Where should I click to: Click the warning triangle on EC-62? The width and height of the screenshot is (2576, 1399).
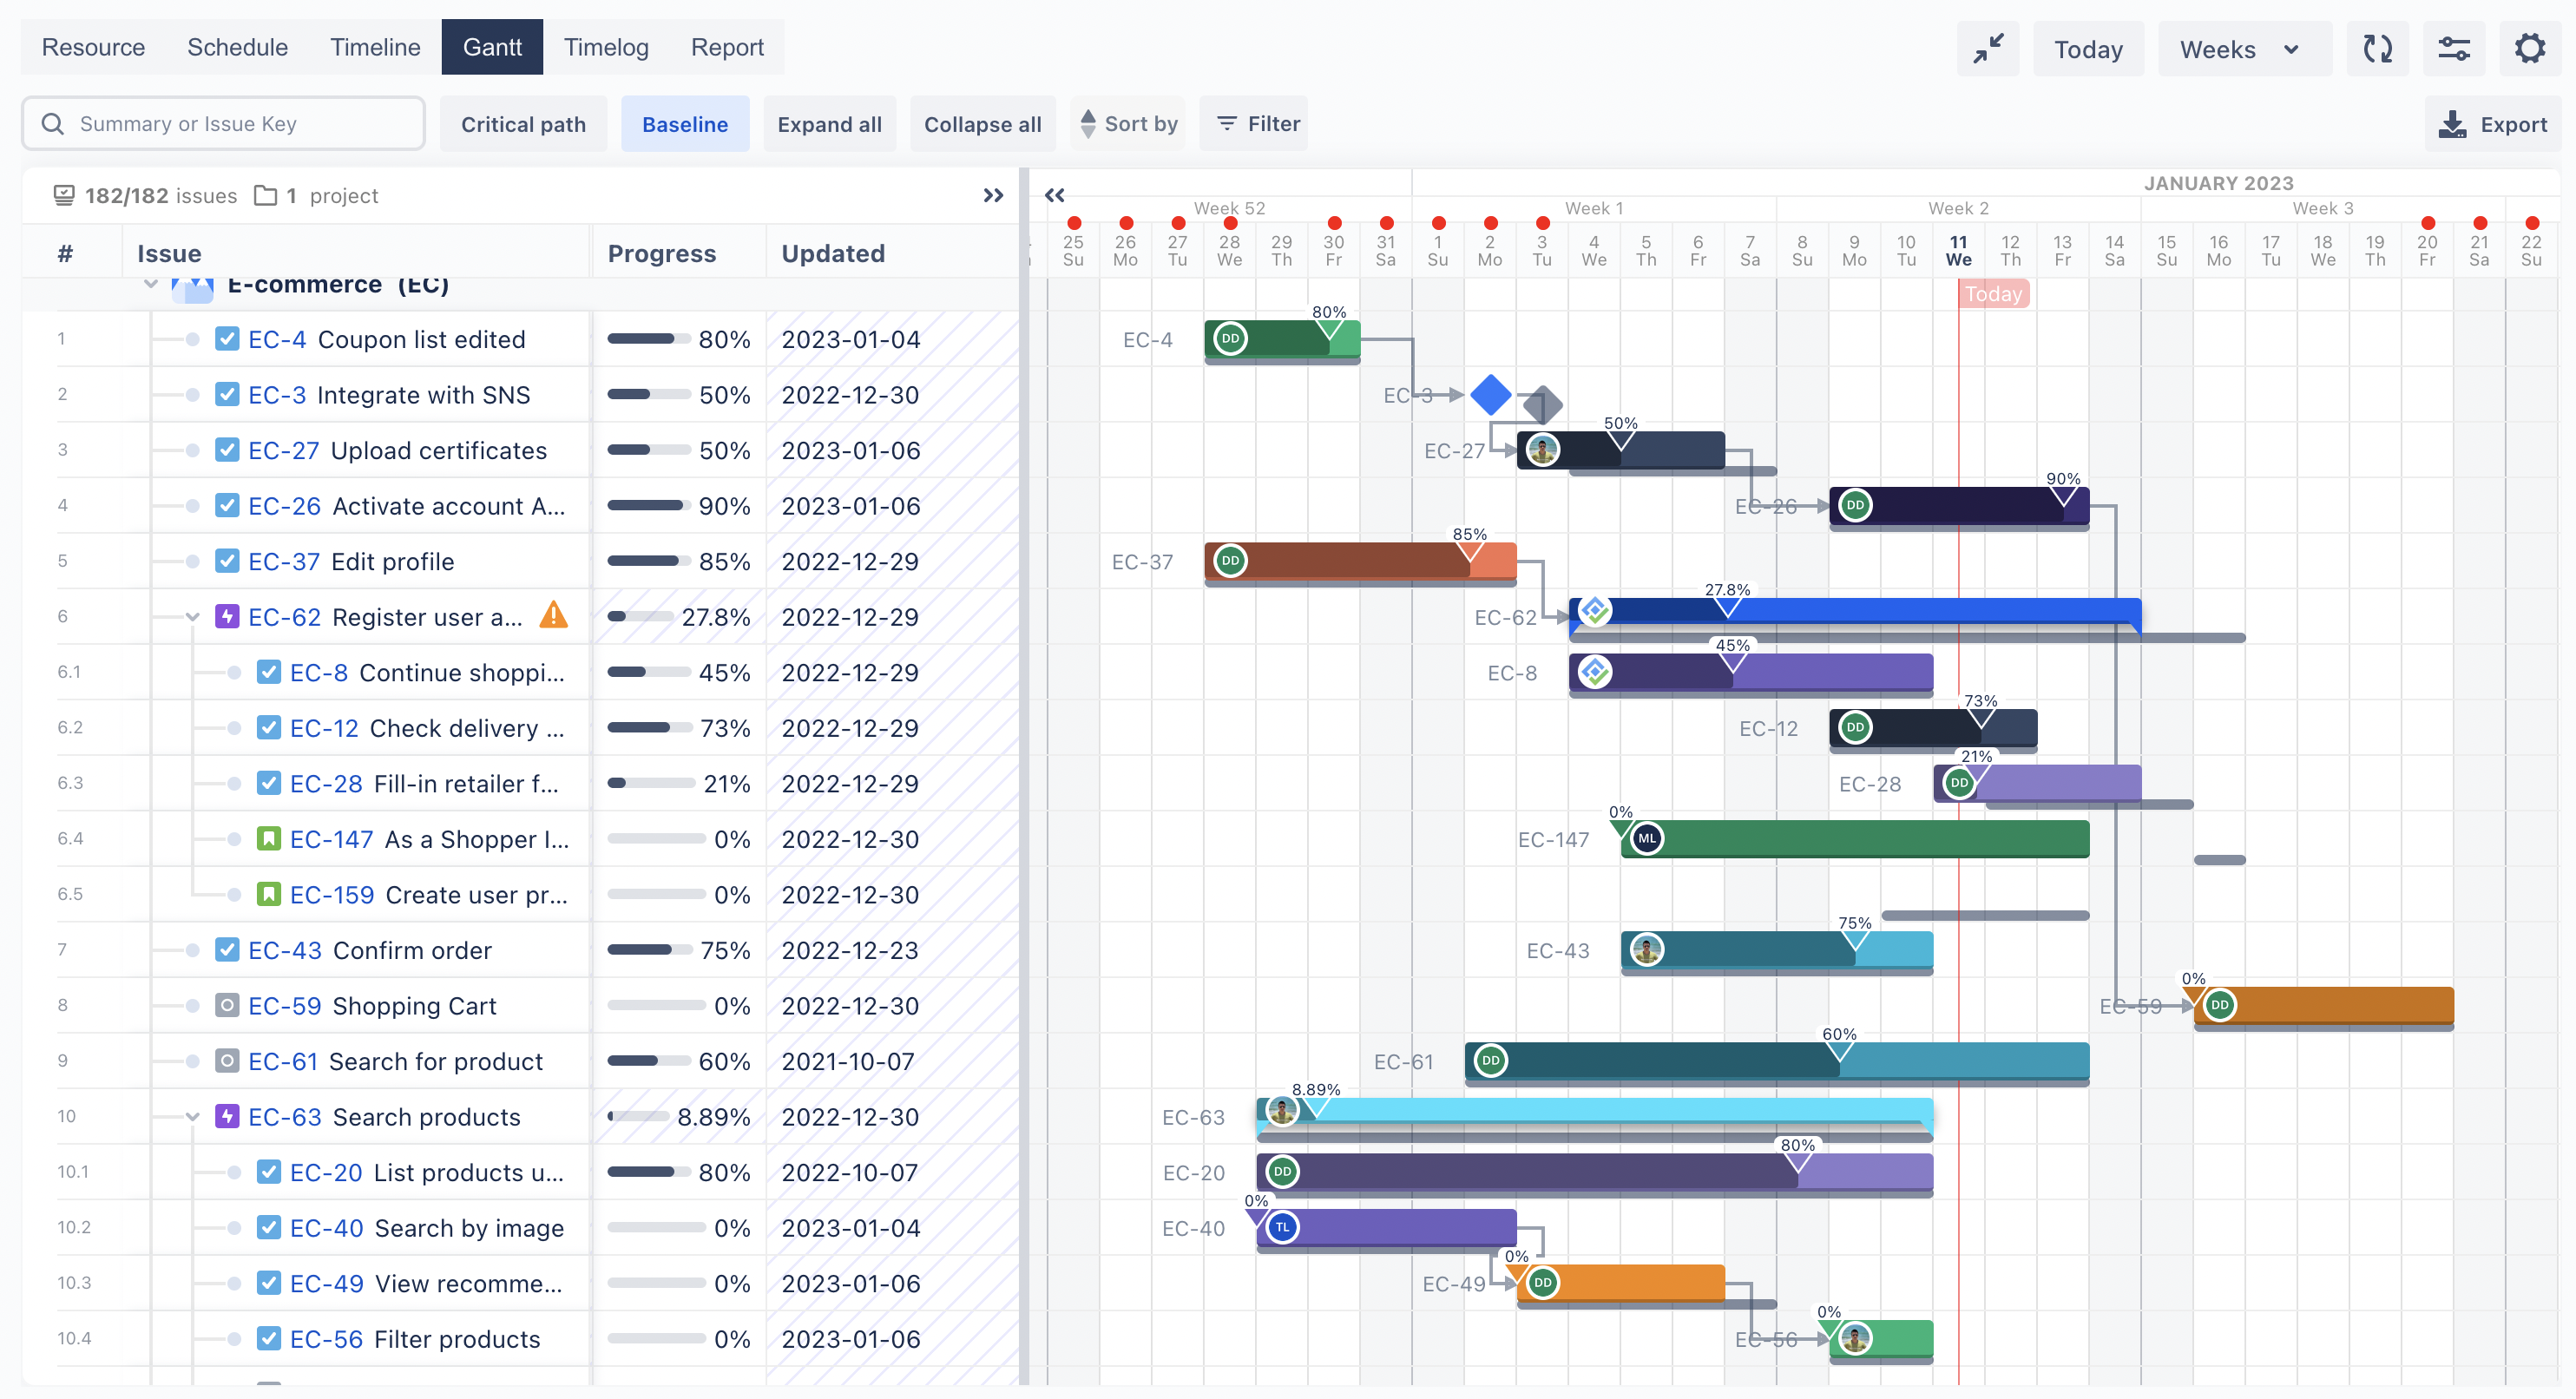tap(553, 616)
